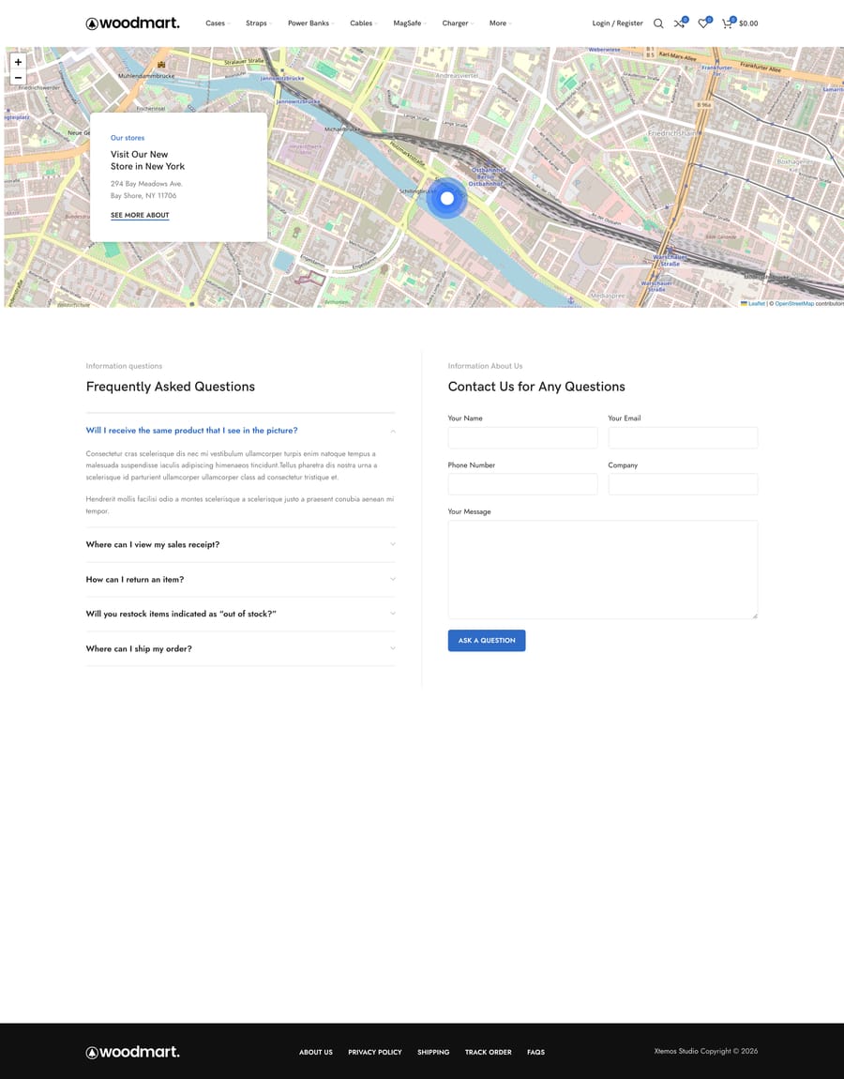The image size is (844, 1079).
Task: Open the compare products icon
Action: (x=680, y=23)
